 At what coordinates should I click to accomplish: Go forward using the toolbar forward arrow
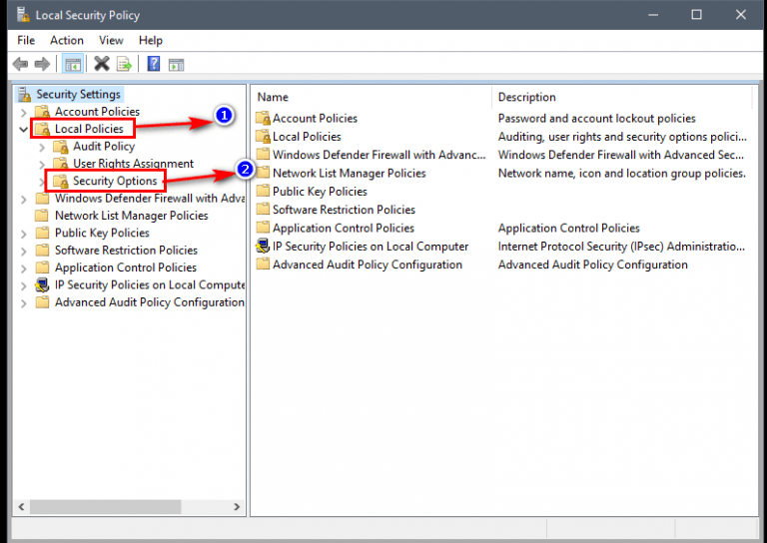point(43,64)
